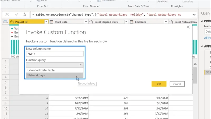
Task: Click the All Properties link
Action: [x=207, y=38]
